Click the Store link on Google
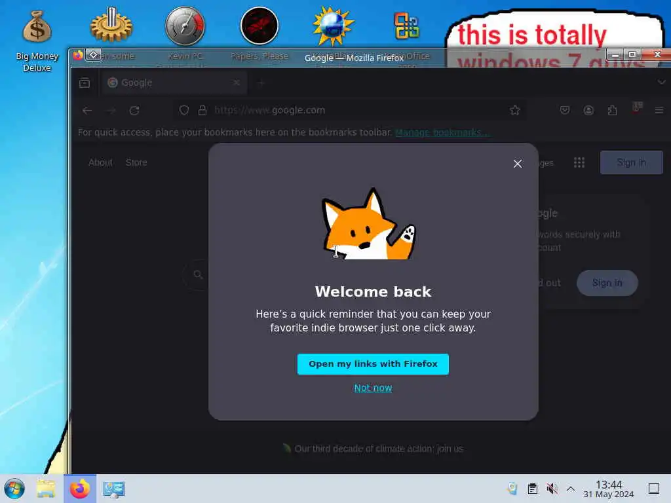Viewport: 671px width, 503px height. [136, 162]
